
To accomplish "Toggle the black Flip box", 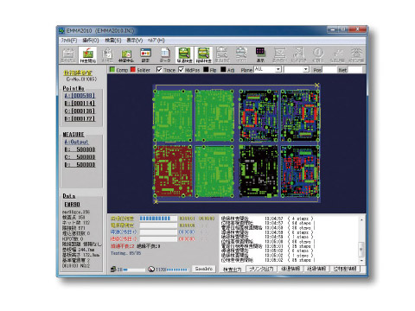I will point(206,69).
